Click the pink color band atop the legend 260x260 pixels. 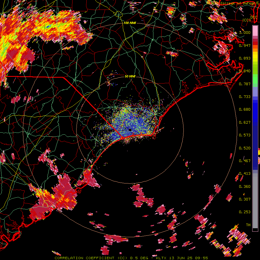(x=255, y=31)
